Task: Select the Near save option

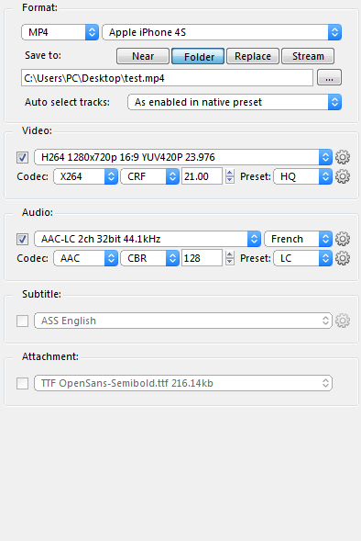Action: tap(143, 56)
